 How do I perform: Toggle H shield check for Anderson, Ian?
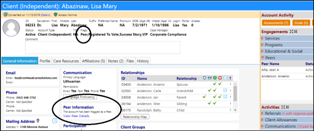click(x=215, y=97)
